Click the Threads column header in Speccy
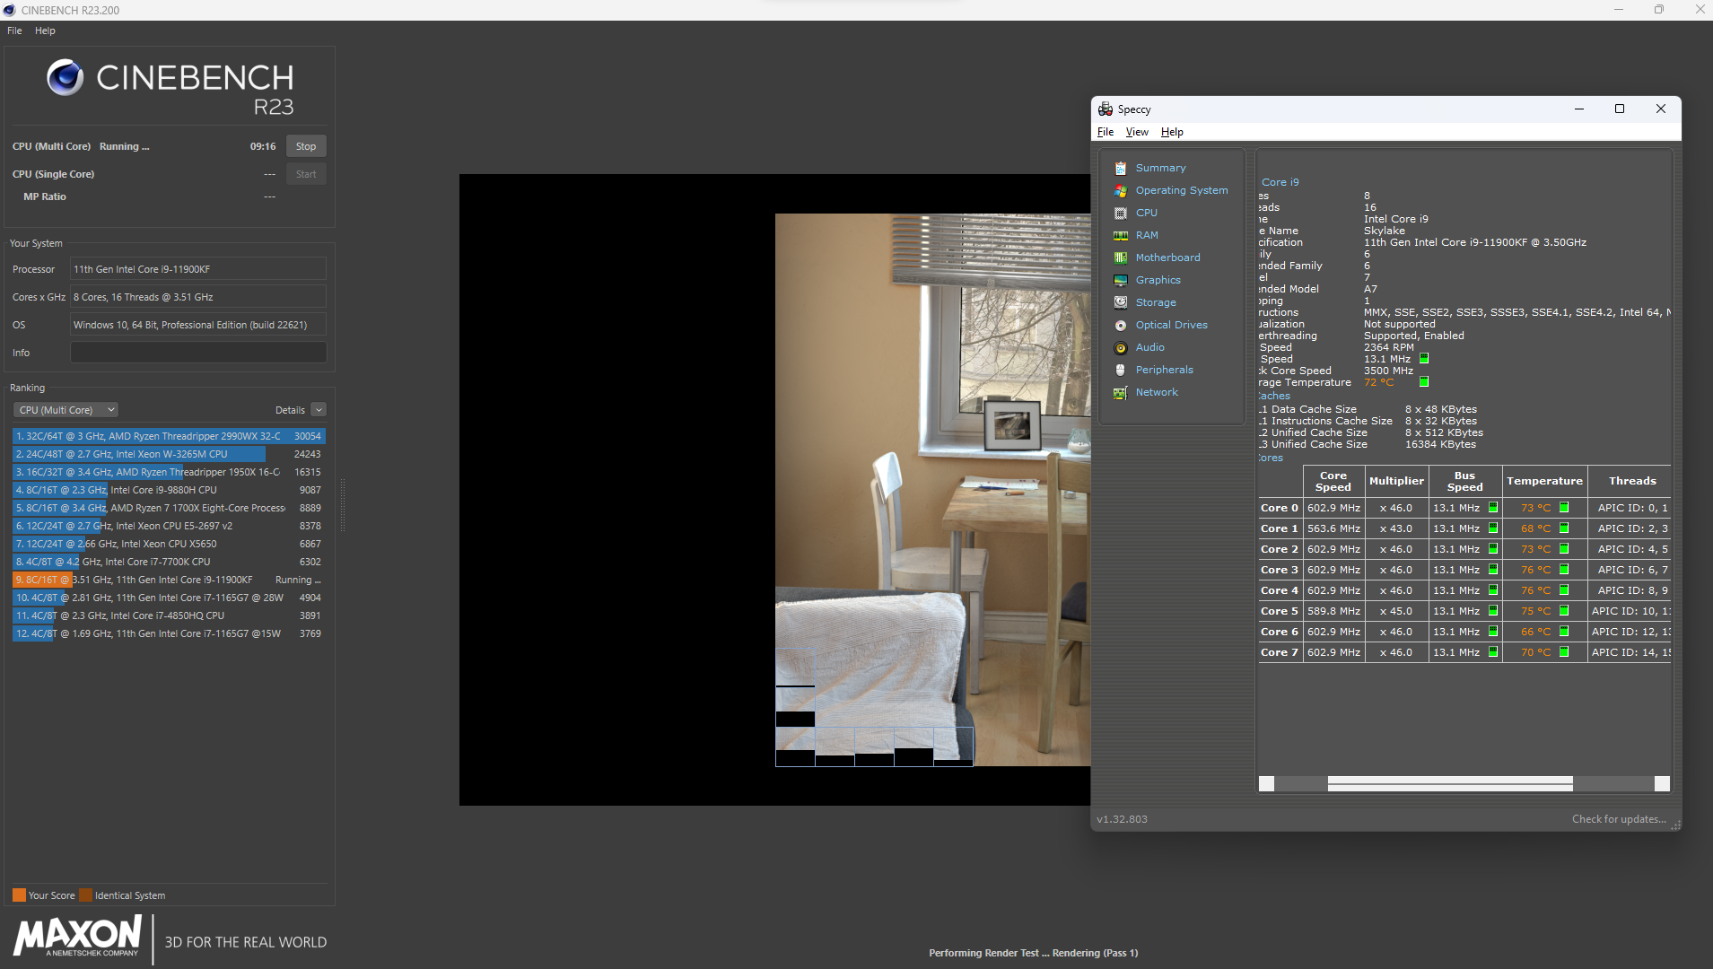This screenshot has width=1713, height=969. [x=1631, y=481]
